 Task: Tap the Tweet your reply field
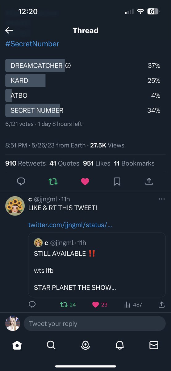[x=95, y=324]
